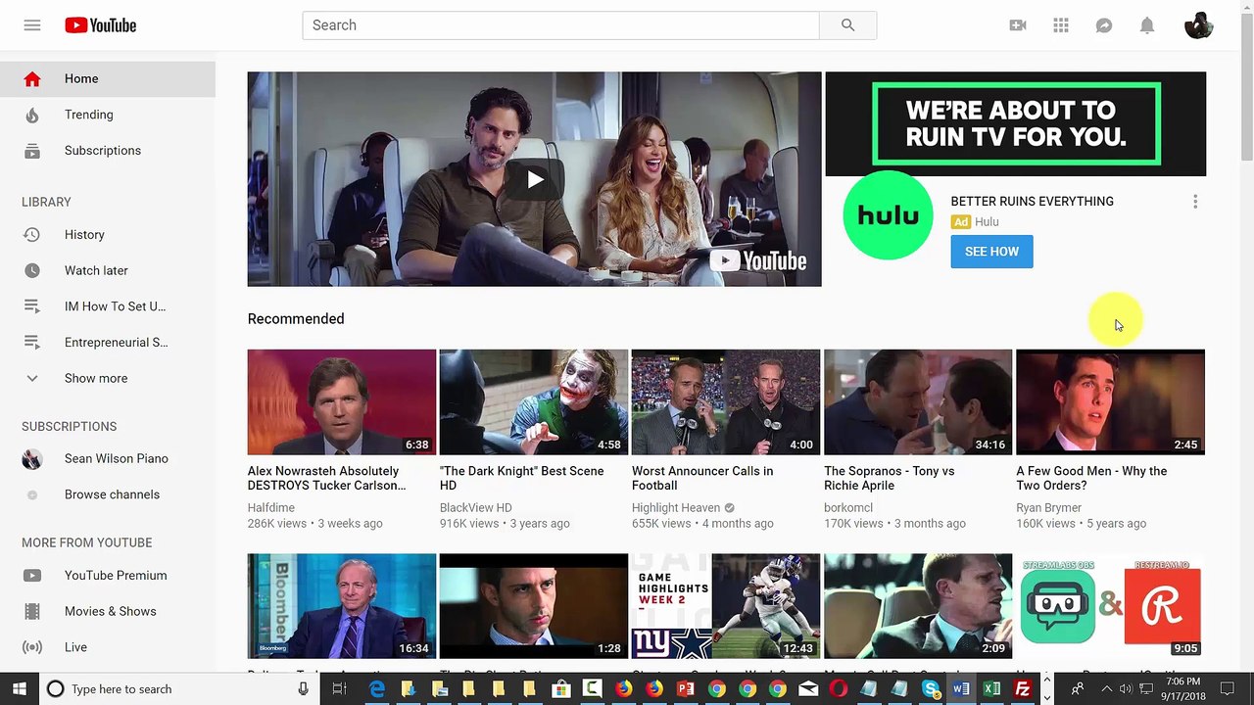Expand Show more in library

108,378
